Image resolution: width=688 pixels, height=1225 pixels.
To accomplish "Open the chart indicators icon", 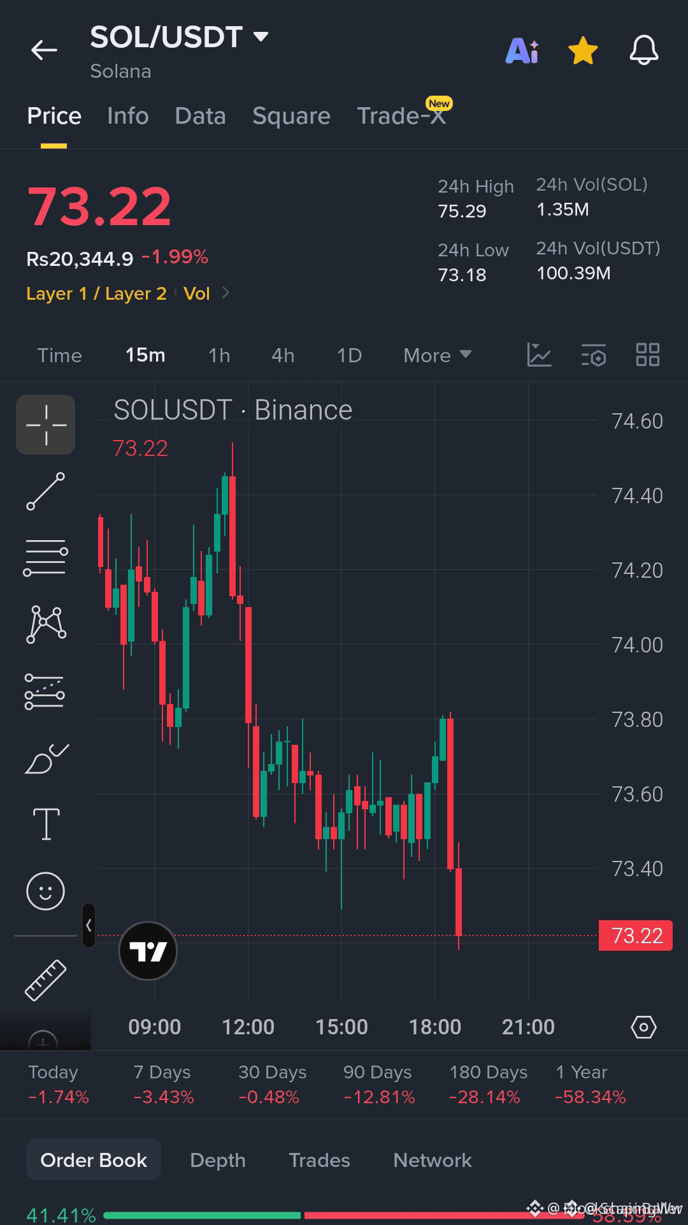I will pos(539,355).
